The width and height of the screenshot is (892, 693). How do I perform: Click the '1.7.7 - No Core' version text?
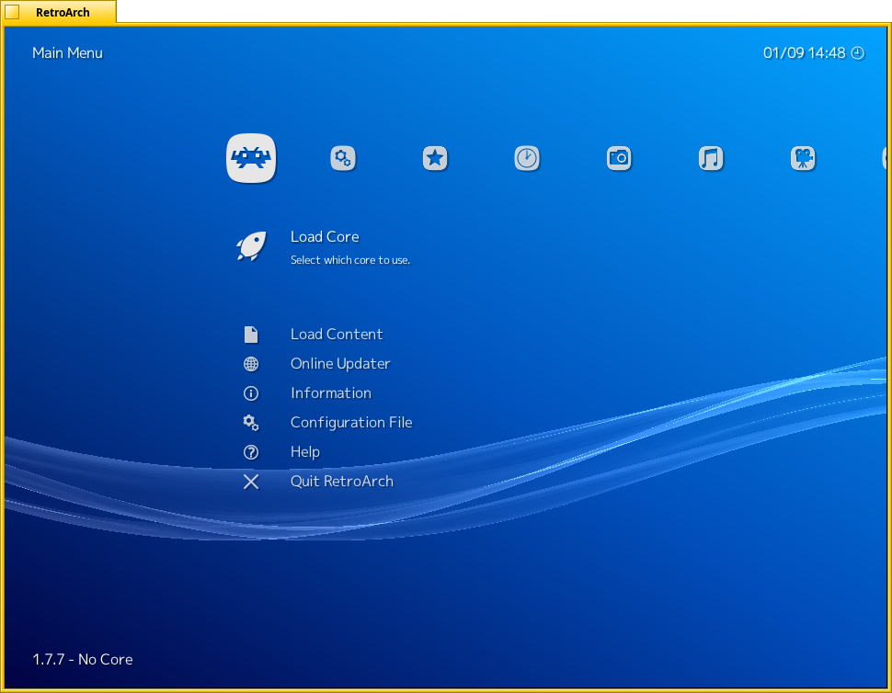point(83,660)
